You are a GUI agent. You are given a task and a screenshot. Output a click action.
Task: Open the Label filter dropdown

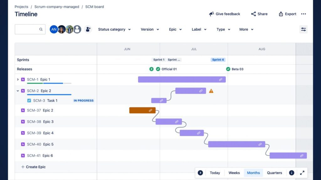[x=199, y=29]
